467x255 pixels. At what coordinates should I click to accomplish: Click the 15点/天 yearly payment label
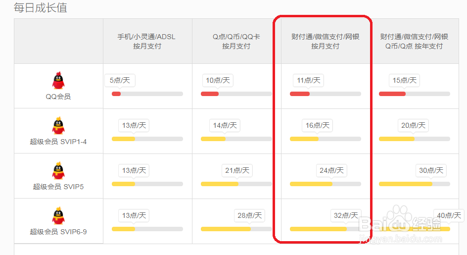click(x=405, y=80)
